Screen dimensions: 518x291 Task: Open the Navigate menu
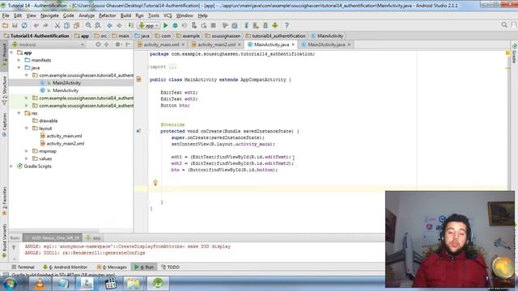49,15
